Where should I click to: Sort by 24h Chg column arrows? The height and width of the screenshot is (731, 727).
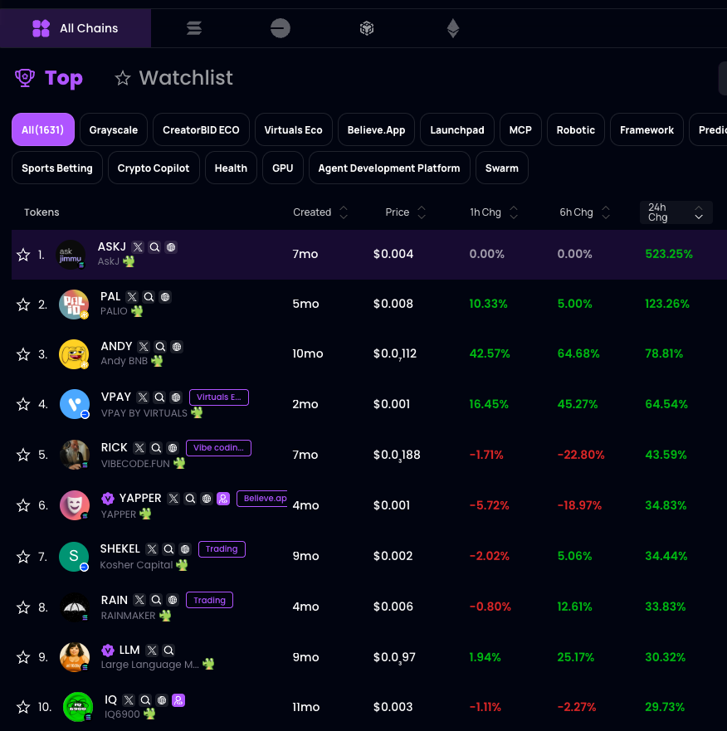pos(699,212)
